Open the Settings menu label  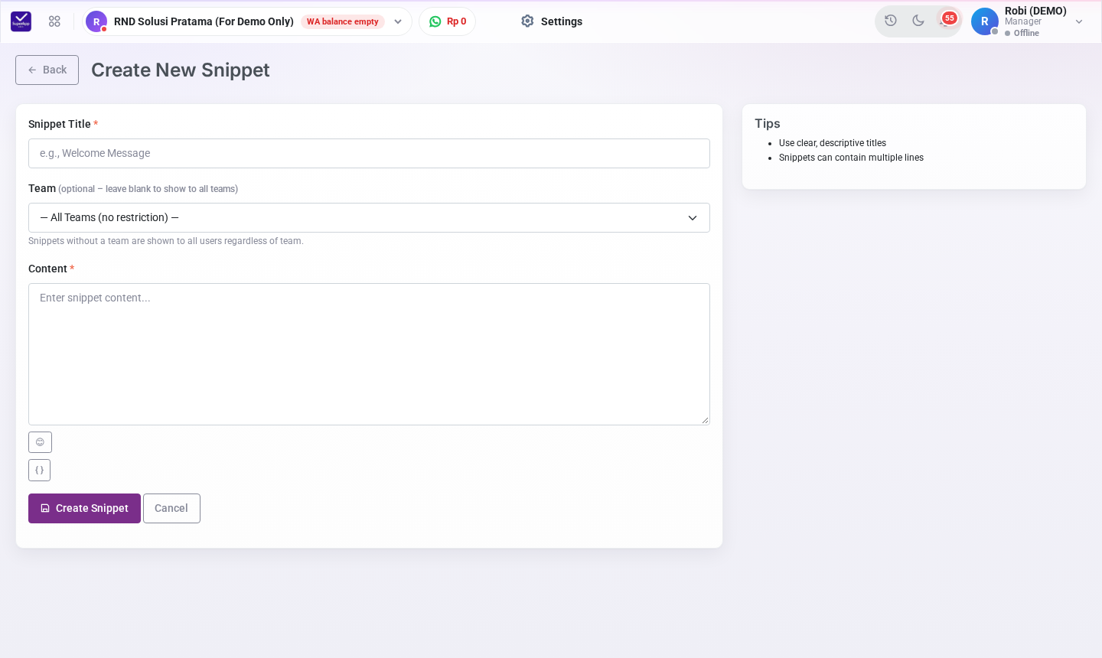click(562, 21)
